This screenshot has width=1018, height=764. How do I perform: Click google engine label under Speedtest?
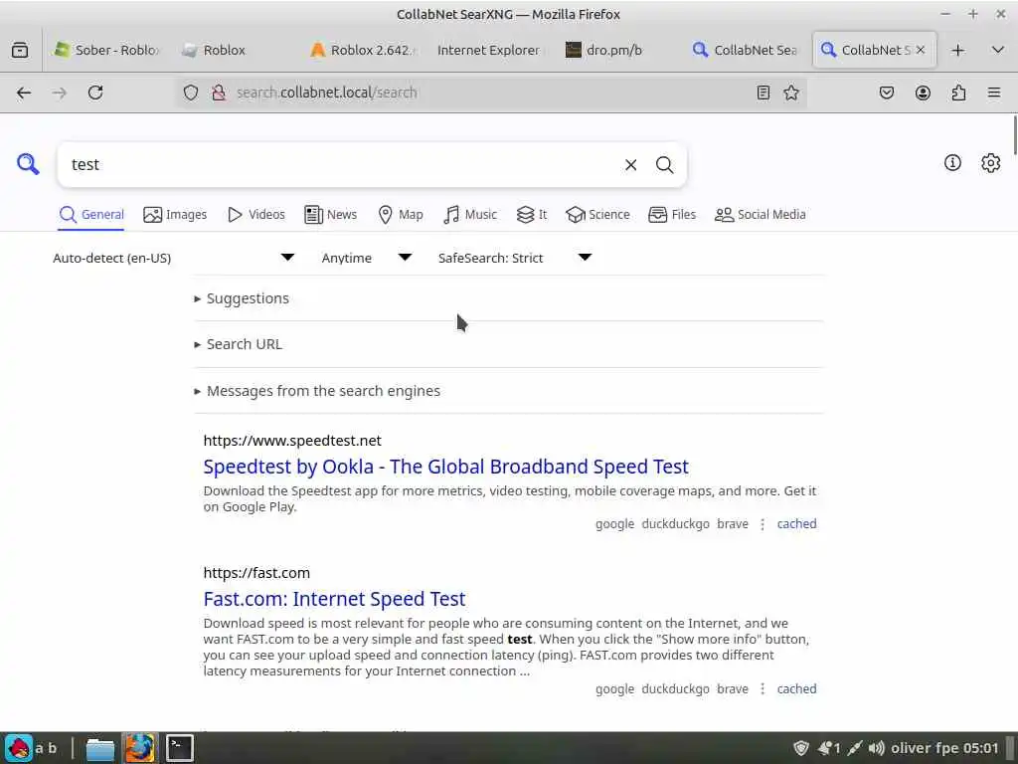614,524
